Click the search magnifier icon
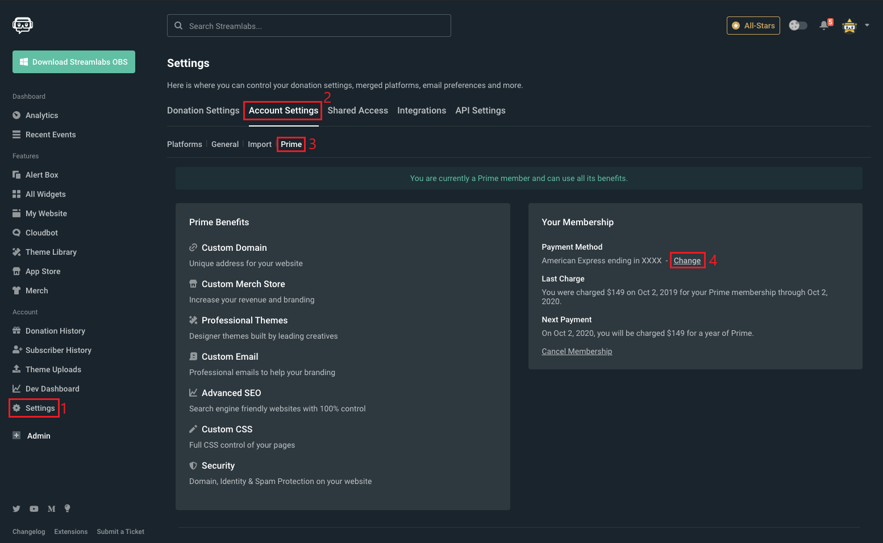The image size is (883, 543). coord(178,26)
